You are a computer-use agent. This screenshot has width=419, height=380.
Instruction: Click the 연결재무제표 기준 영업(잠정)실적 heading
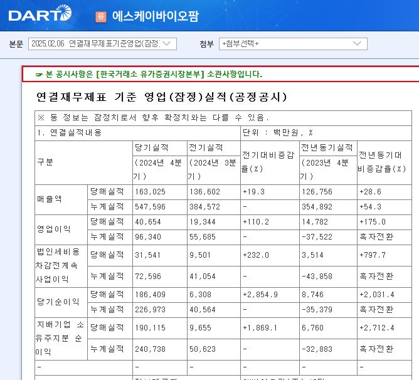click(x=161, y=97)
